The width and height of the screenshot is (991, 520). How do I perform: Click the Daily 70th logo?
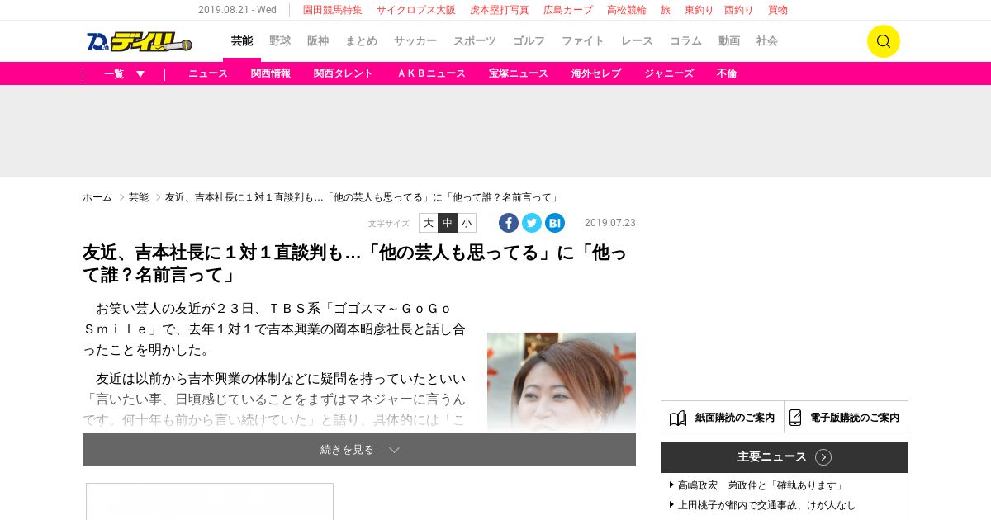coord(139,41)
